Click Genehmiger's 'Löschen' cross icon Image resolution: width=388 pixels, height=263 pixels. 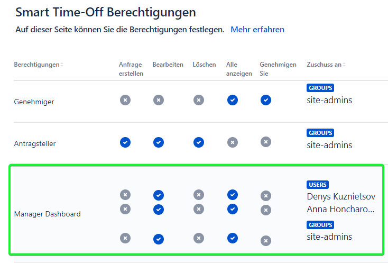(198, 100)
